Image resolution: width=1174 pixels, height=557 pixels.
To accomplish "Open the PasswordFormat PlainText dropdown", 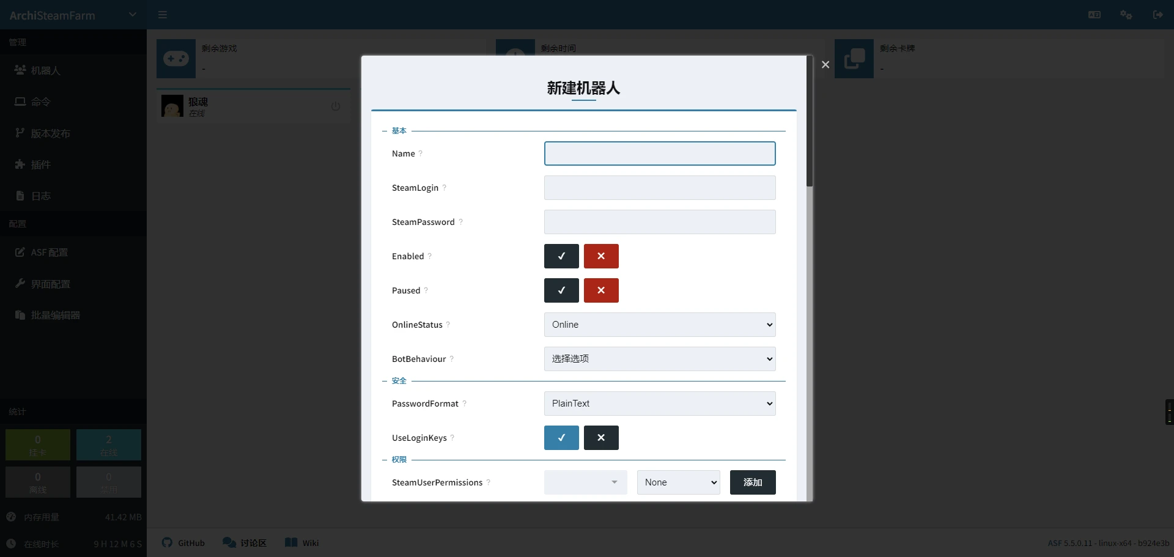I will coord(660,404).
